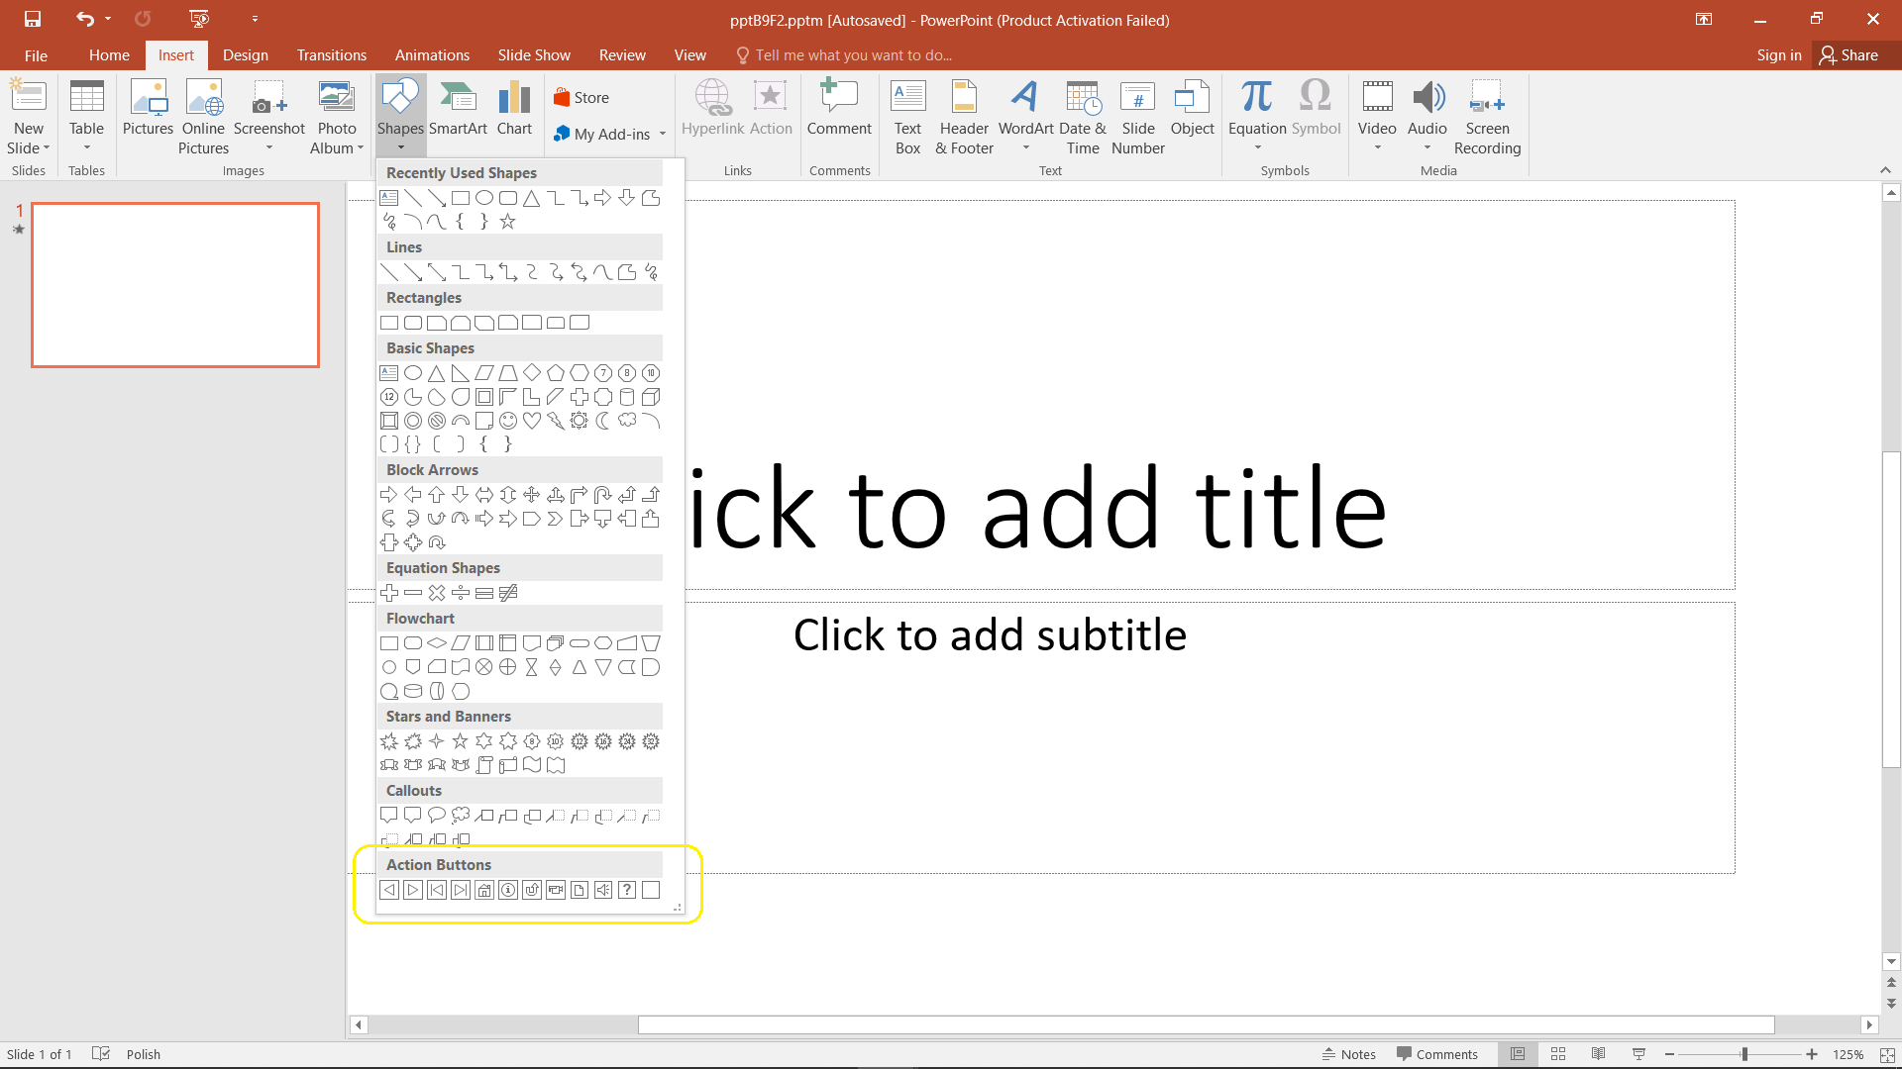This screenshot has width=1902, height=1069.
Task: Click Sign in
Action: pyautogui.click(x=1778, y=54)
